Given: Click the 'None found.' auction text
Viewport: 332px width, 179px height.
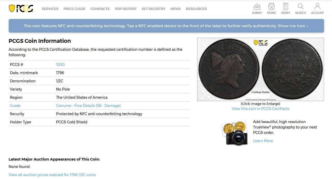Looking at the screenshot, I should click(19, 167).
